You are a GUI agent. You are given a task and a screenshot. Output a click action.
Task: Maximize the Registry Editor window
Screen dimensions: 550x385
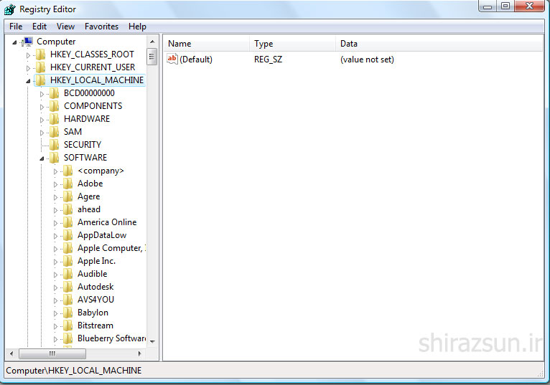(x=505, y=6)
